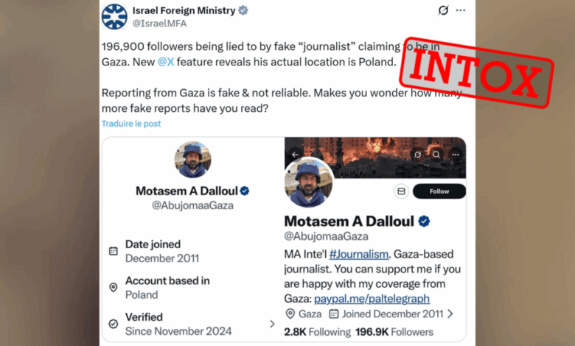Expand the Verified Since November 2024 chevron

tap(272, 323)
